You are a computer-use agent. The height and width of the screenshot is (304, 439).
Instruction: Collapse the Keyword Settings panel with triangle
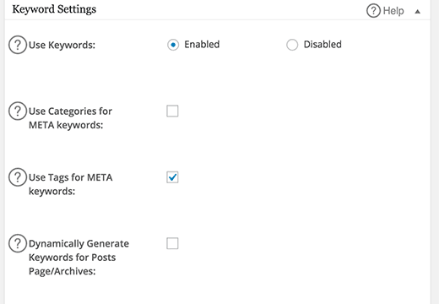[418, 12]
